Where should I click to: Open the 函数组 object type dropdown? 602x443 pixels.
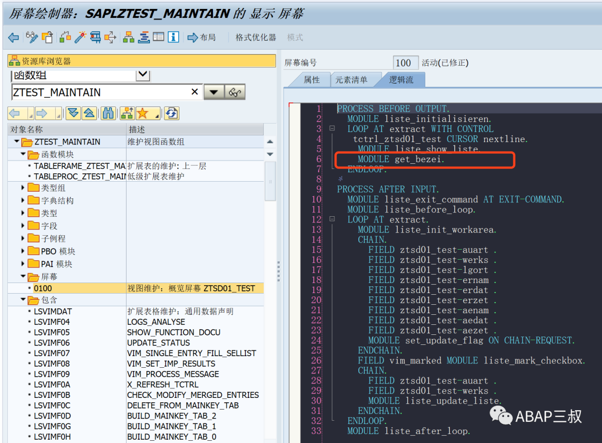coord(143,75)
